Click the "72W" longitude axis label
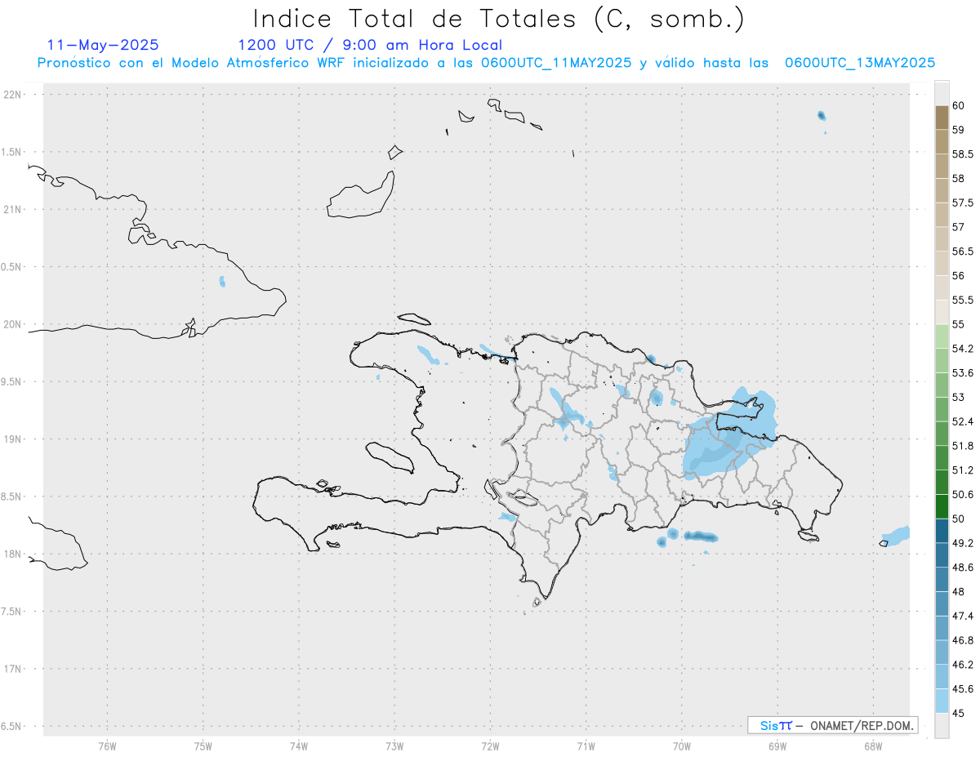The image size is (980, 757). [490, 746]
